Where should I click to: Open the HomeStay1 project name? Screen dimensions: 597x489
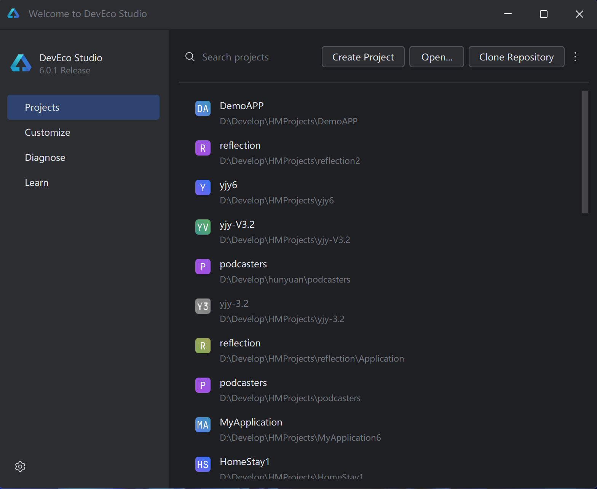245,462
